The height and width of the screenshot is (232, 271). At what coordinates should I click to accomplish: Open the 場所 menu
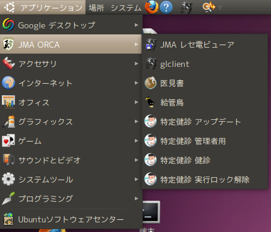pos(96,8)
